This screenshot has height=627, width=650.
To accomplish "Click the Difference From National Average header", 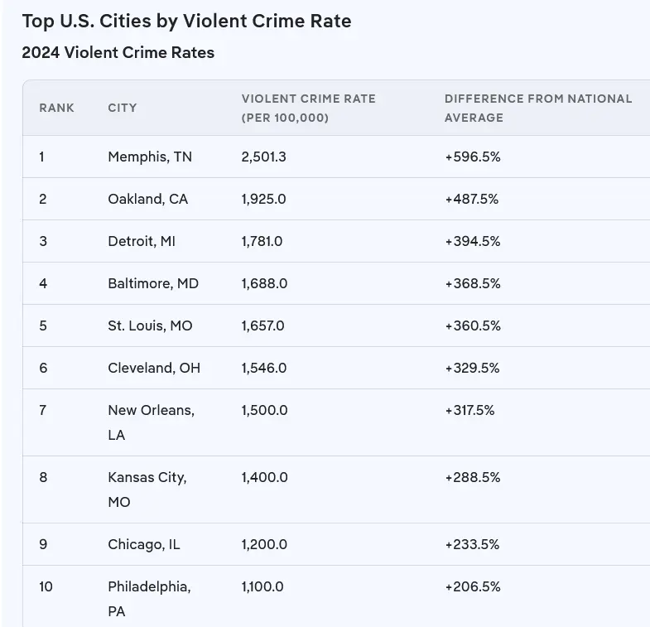I will pyautogui.click(x=537, y=108).
